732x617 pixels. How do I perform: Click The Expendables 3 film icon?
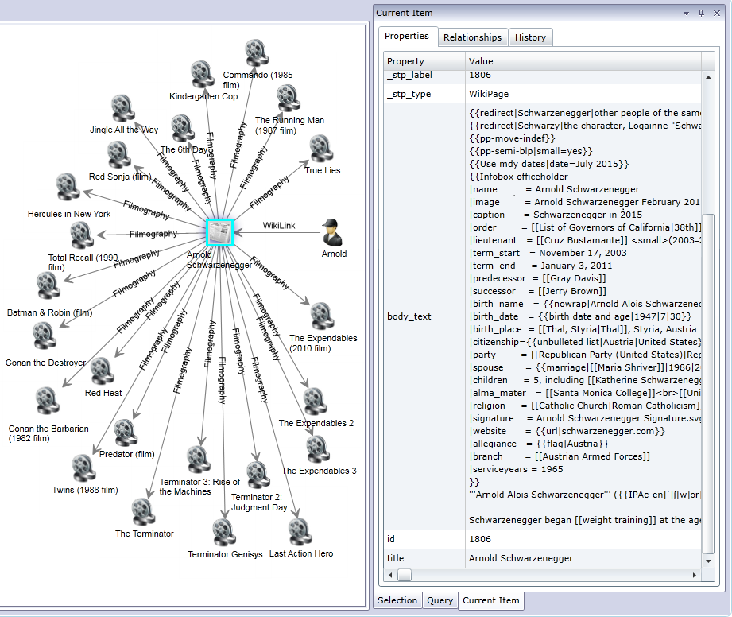click(x=317, y=449)
